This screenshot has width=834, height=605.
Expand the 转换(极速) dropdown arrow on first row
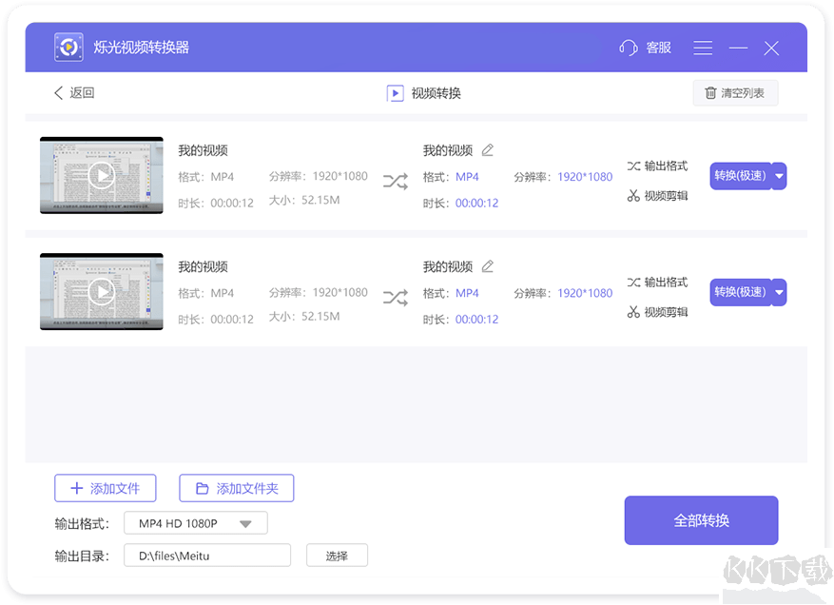pyautogui.click(x=781, y=176)
